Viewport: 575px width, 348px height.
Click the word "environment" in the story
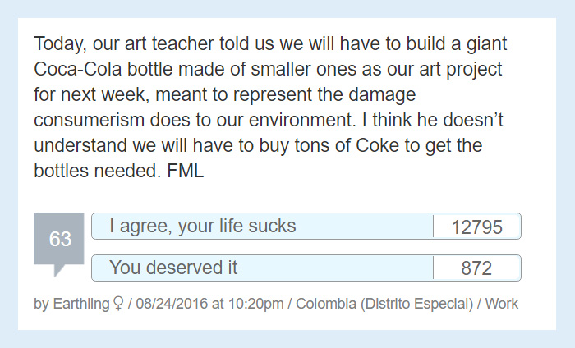pyautogui.click(x=302, y=120)
